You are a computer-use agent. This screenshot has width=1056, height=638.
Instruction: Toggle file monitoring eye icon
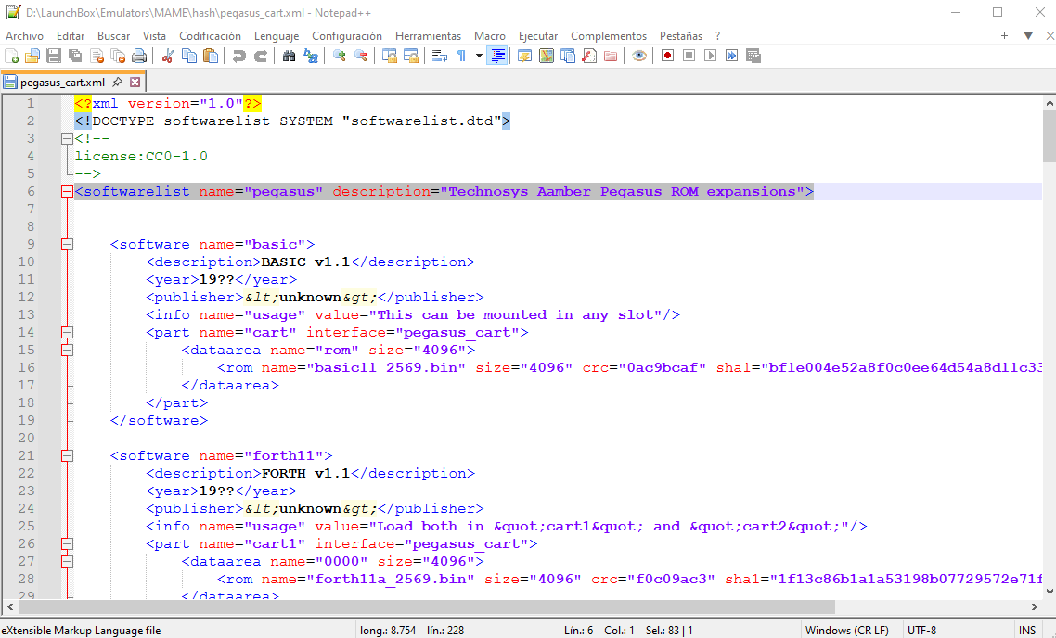click(639, 56)
